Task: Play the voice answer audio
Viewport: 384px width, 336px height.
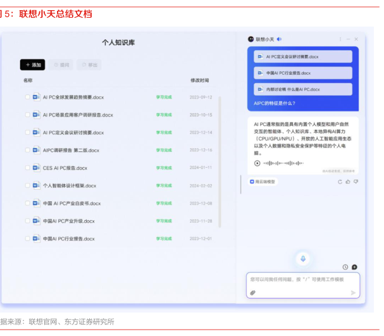Action: (257, 163)
